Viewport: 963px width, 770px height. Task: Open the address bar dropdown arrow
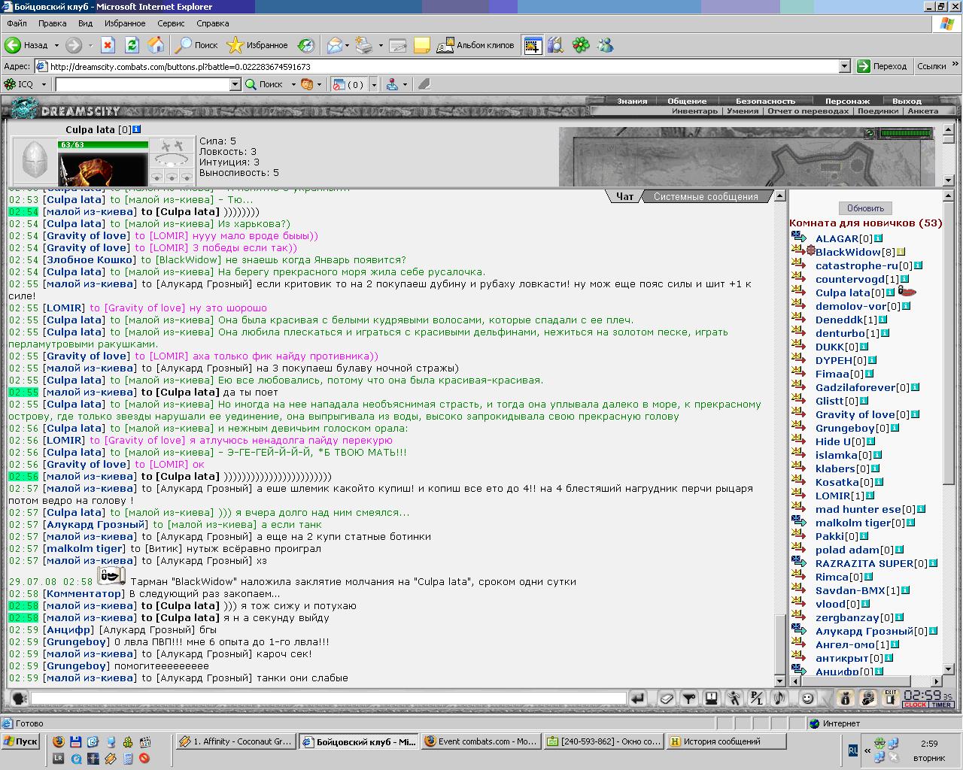pyautogui.click(x=844, y=66)
